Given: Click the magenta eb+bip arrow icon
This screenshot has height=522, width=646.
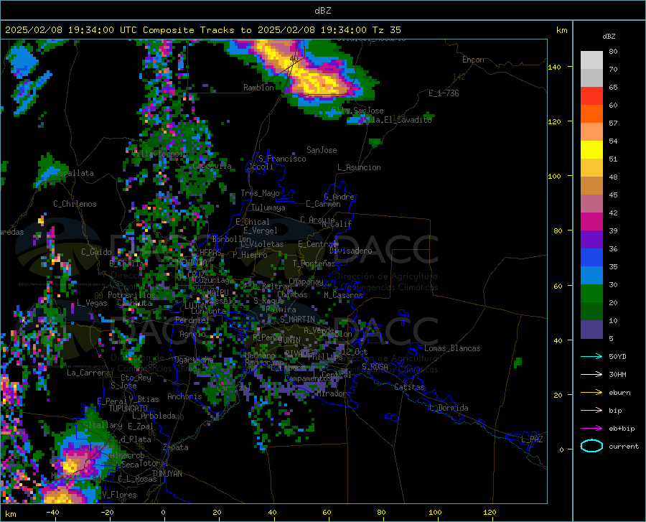Looking at the screenshot, I should [x=591, y=429].
